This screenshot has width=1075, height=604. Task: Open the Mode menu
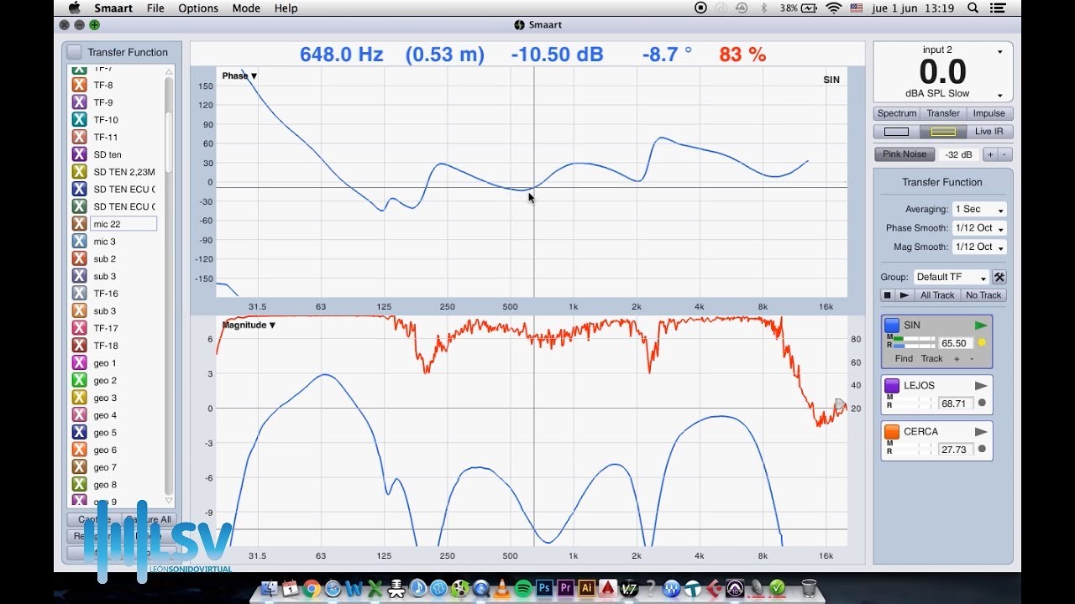[x=246, y=8]
